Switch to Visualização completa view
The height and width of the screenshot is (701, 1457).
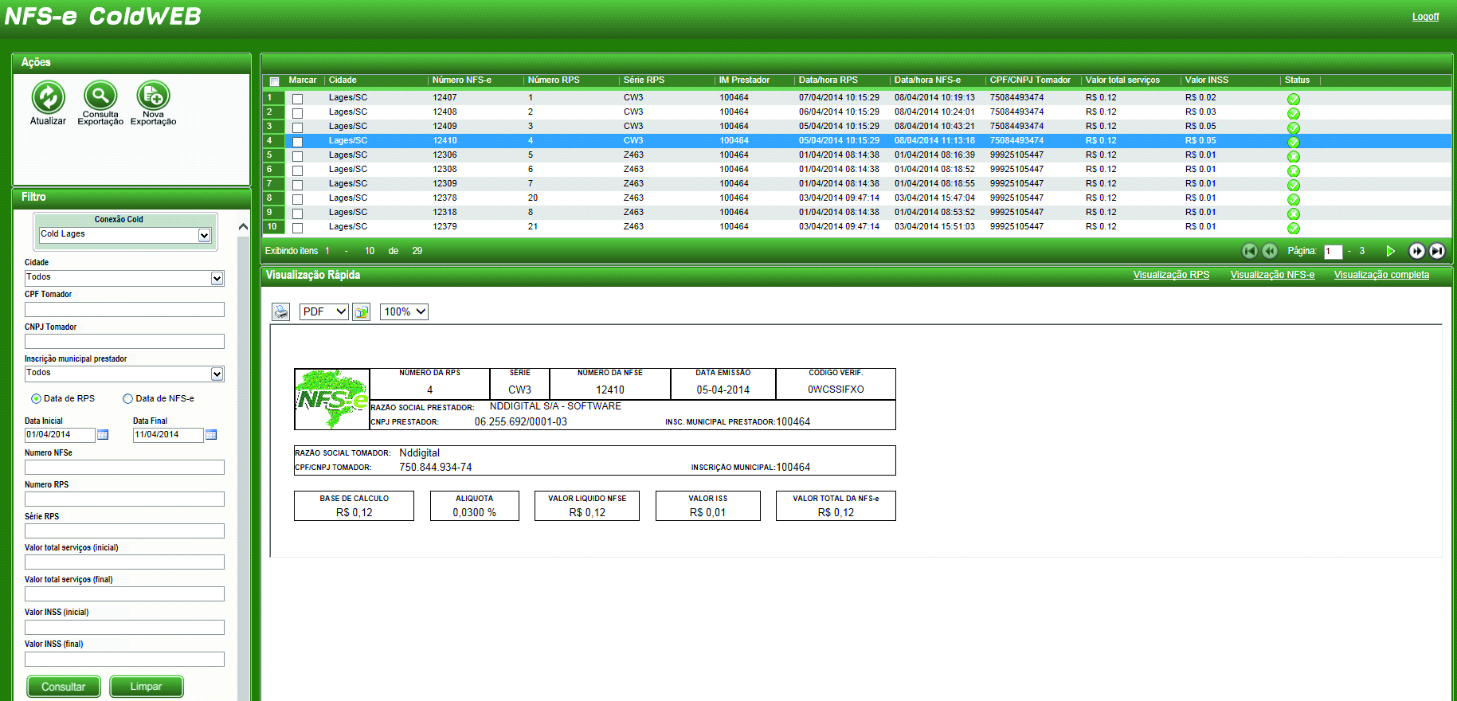[x=1381, y=275]
